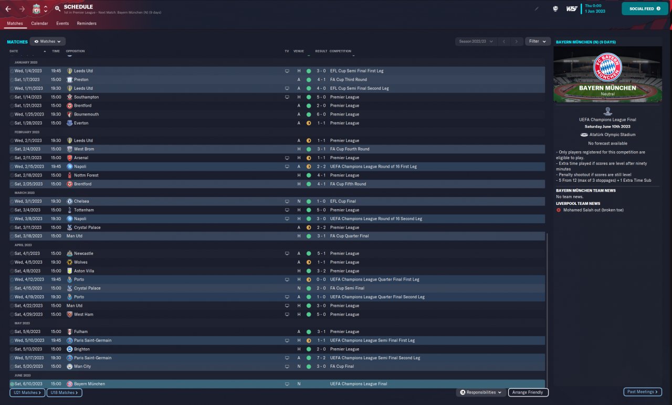Click the red injury icon beside Mohamed Salah
672x405 pixels.
559,210
